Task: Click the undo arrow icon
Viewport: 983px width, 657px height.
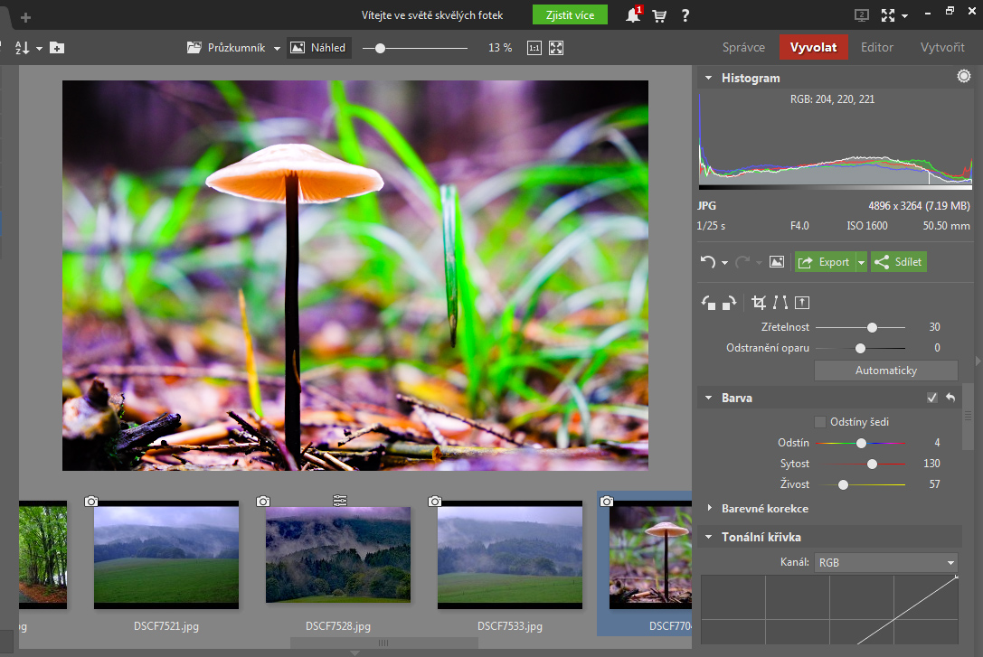Action: (708, 262)
